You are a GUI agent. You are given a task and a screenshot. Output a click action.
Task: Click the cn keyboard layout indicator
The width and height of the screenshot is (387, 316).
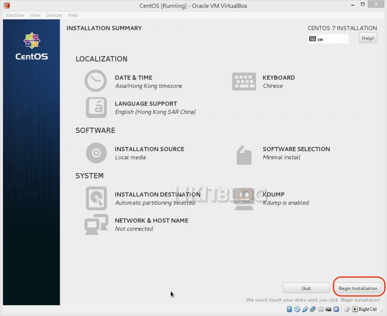point(328,39)
